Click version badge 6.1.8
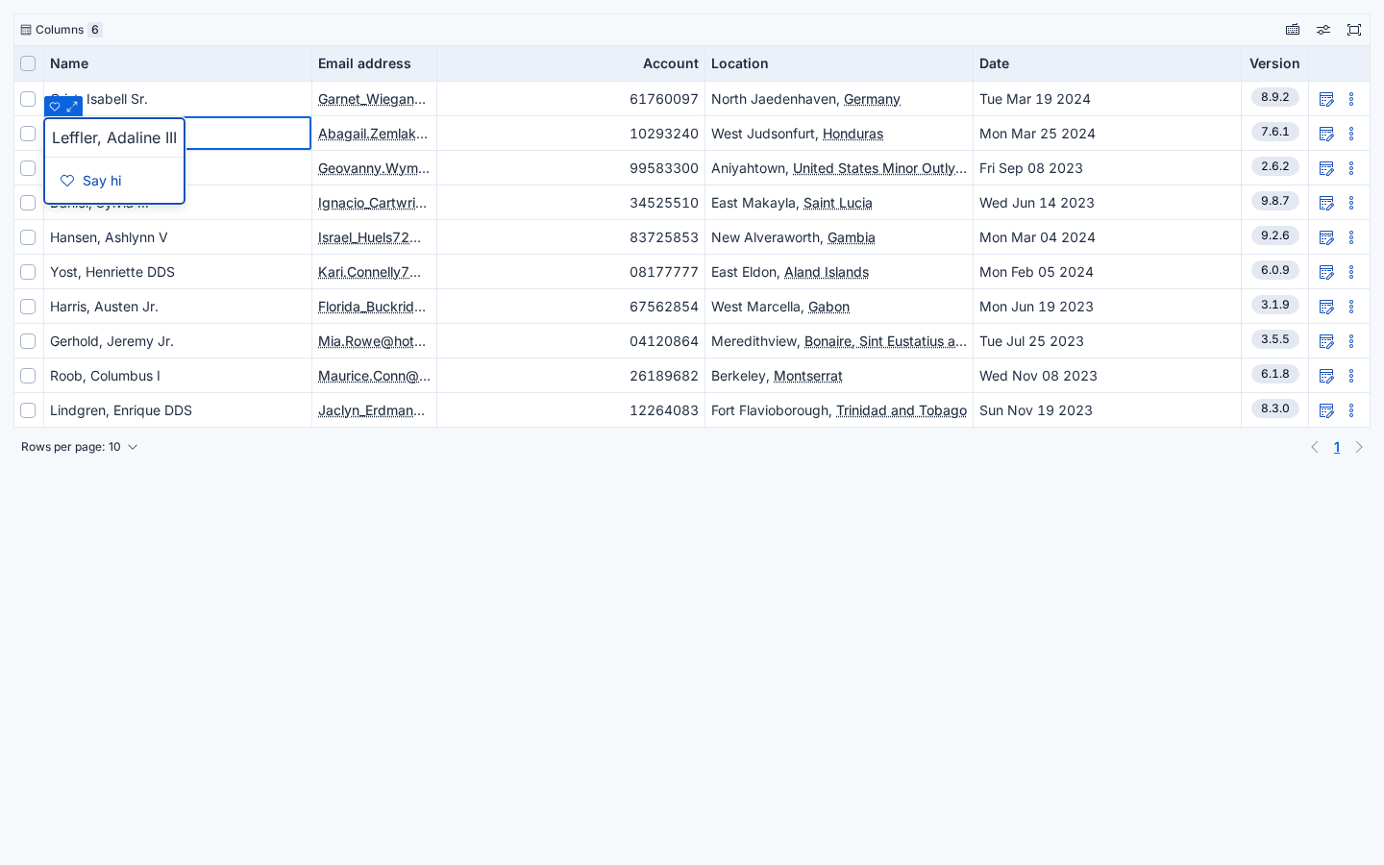 [1275, 374]
